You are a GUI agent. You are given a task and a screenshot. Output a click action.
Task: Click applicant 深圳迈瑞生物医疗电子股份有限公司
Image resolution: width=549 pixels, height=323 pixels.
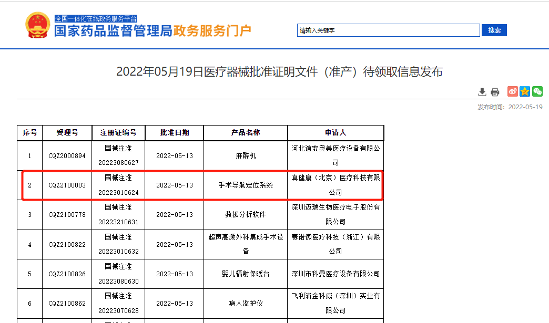335,215
